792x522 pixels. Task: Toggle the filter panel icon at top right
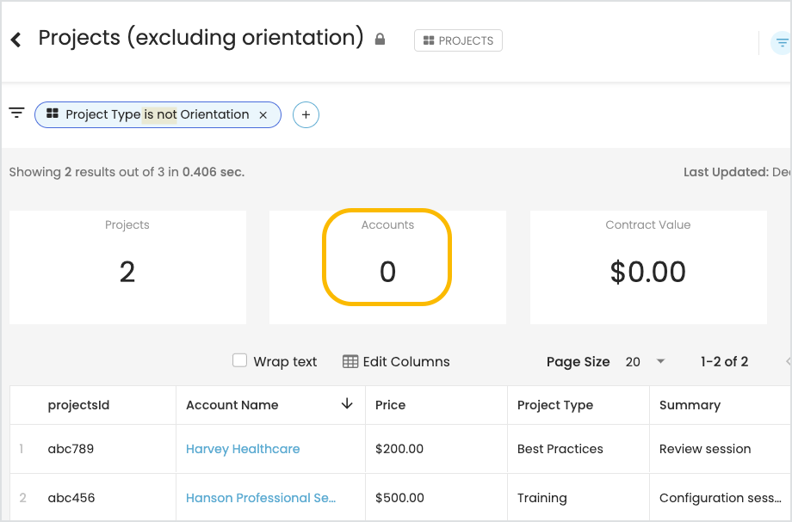(x=782, y=43)
